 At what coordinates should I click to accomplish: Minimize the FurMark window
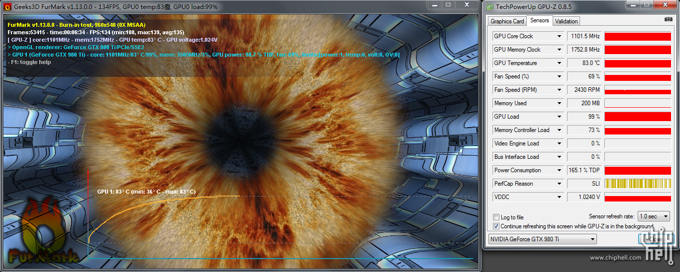434,4
